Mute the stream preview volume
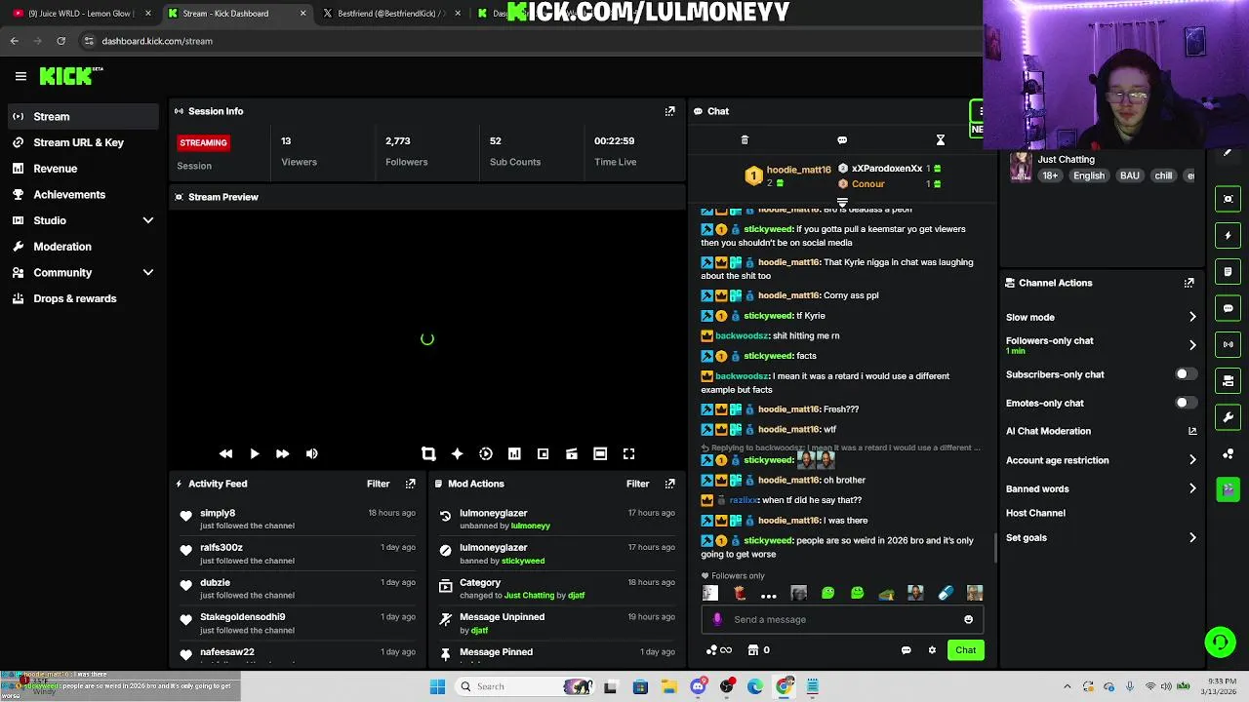Viewport: 1249px width, 702px height. [x=311, y=453]
